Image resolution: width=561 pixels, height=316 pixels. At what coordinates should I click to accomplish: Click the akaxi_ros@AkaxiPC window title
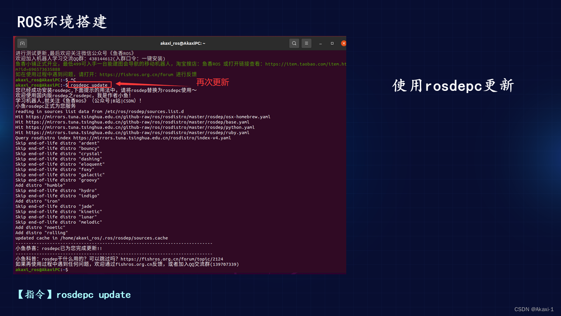pos(183,43)
